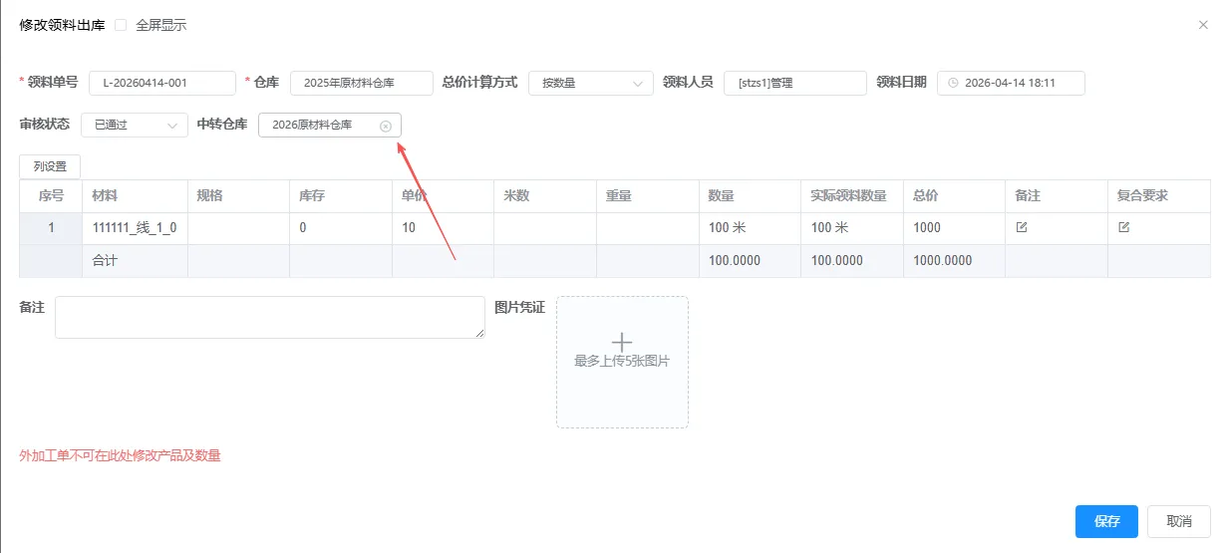Click inside the 备注 text area

pos(269,317)
